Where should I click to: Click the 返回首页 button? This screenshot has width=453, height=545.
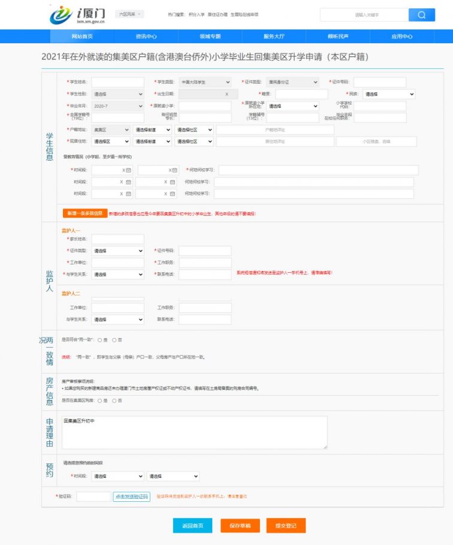point(192,526)
